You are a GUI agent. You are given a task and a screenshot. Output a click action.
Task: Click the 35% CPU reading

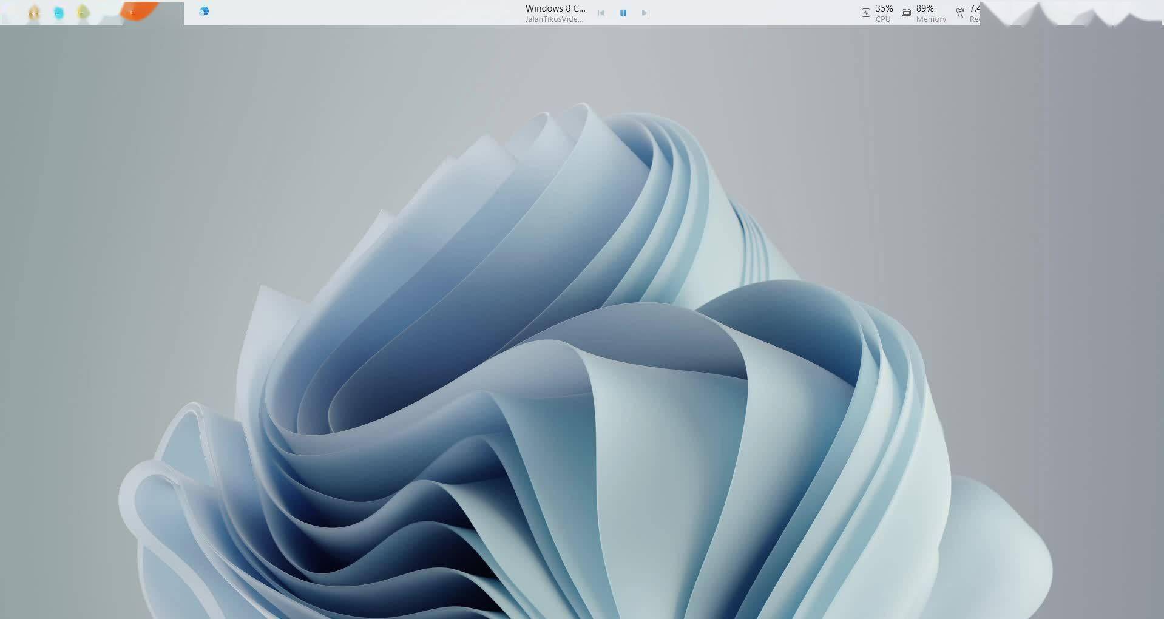[x=884, y=8]
